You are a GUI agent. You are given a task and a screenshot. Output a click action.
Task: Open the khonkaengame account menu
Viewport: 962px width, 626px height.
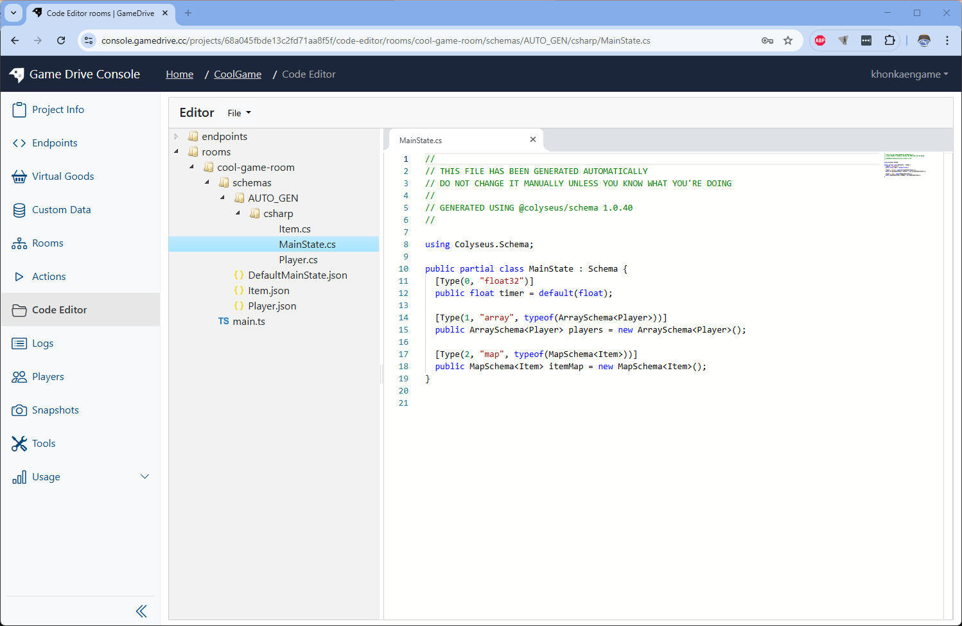click(909, 74)
